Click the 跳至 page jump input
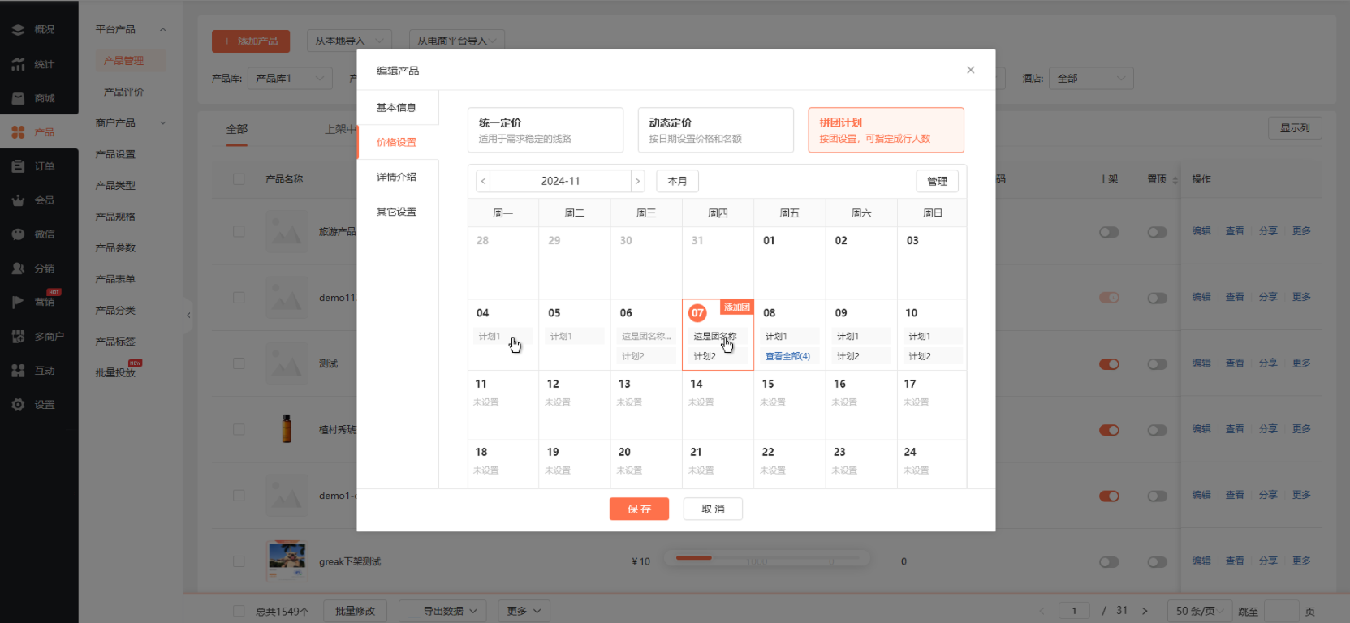The height and width of the screenshot is (623, 1350). [x=1282, y=611]
